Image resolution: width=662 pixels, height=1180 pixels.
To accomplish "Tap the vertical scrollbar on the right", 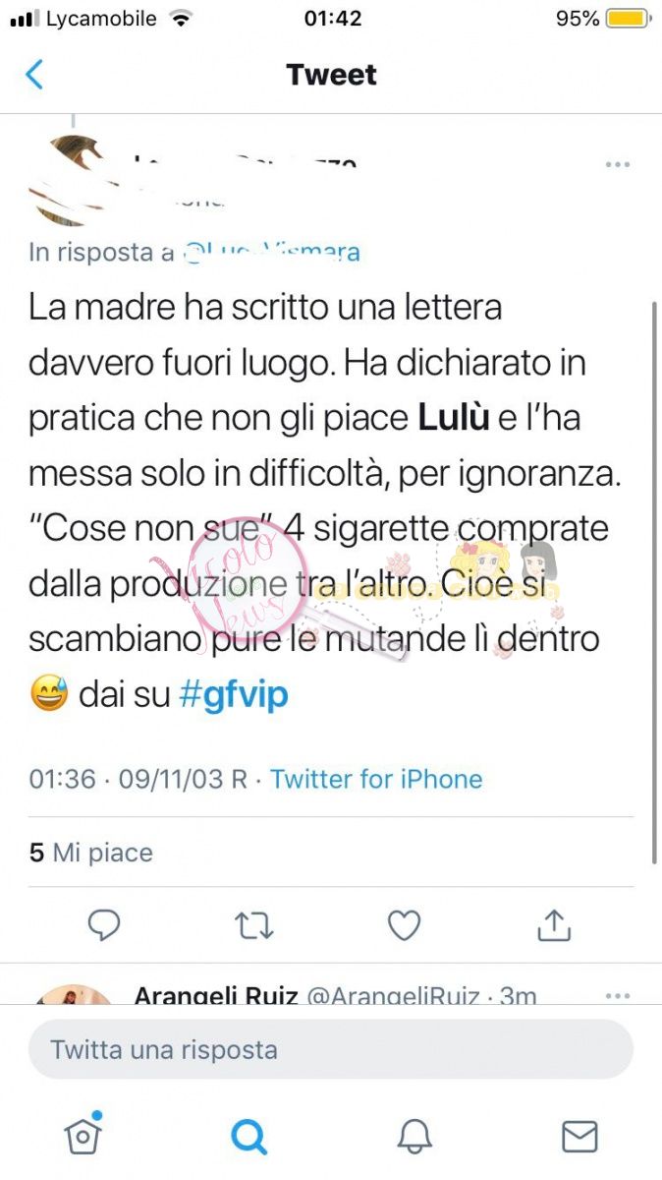I will click(x=654, y=582).
